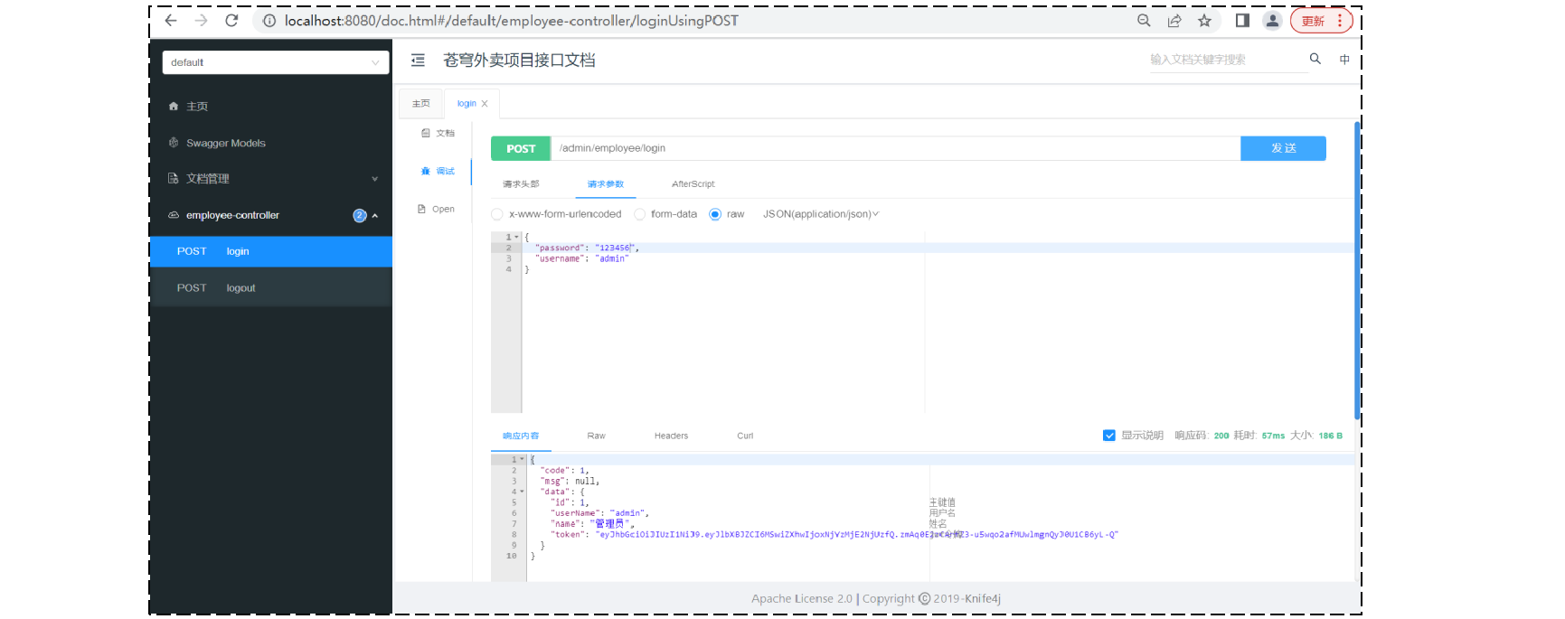Open the default group dropdown

(276, 62)
